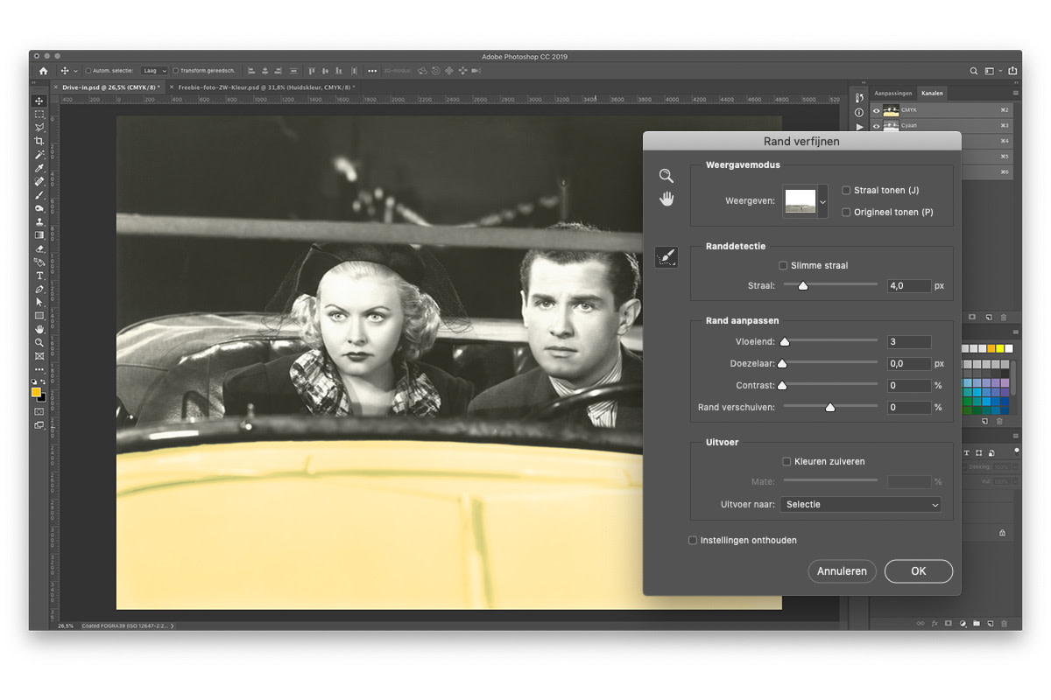This screenshot has width=1051, height=700.
Task: Click the search icon top right
Action: click(974, 71)
